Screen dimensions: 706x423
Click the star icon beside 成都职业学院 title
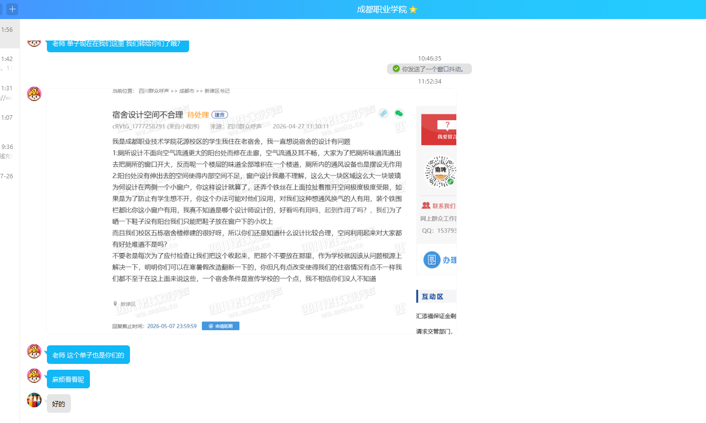click(413, 10)
